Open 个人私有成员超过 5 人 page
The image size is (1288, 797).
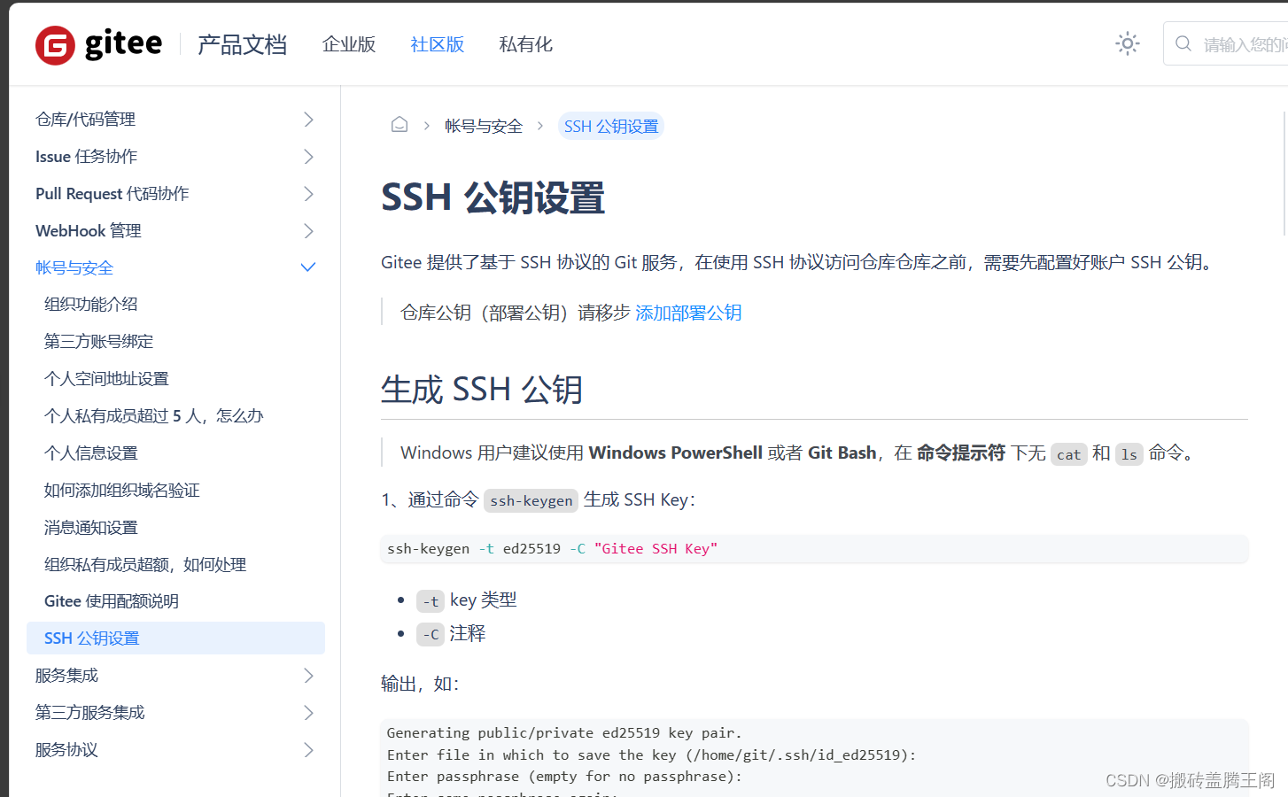pos(154,415)
